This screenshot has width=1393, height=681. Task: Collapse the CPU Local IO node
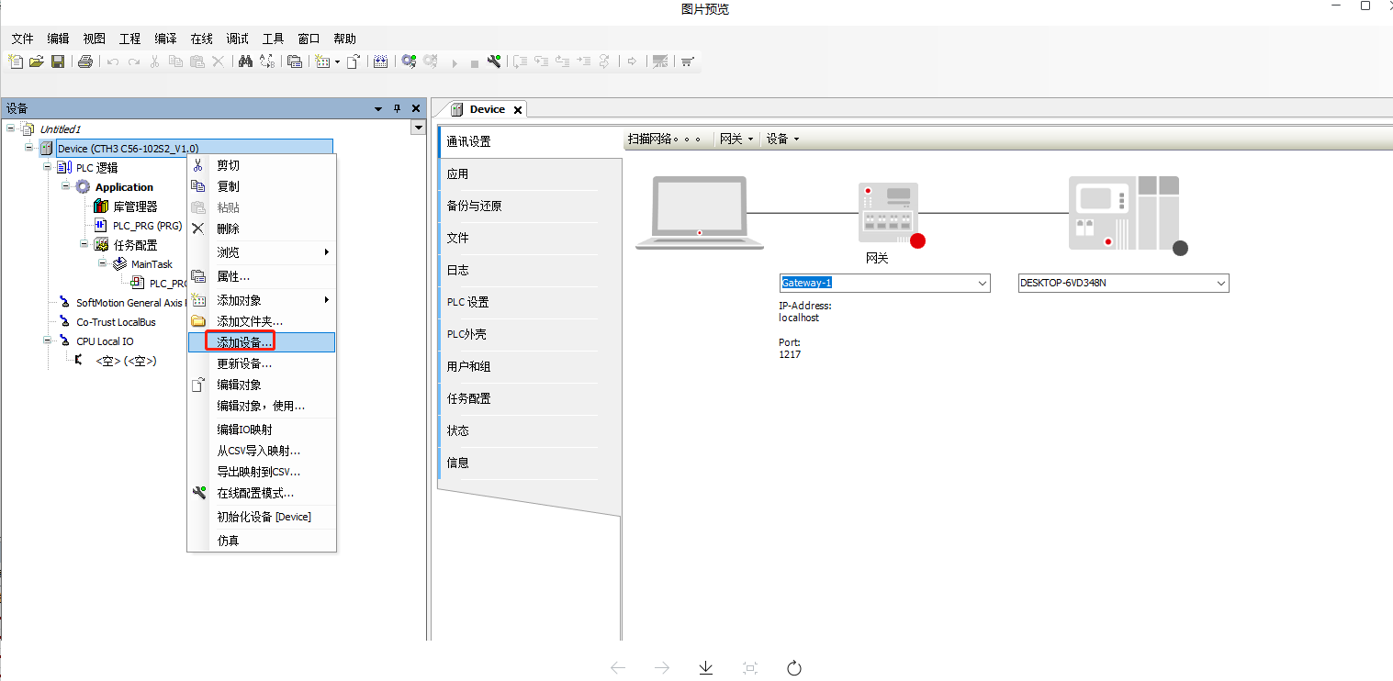[x=47, y=340]
